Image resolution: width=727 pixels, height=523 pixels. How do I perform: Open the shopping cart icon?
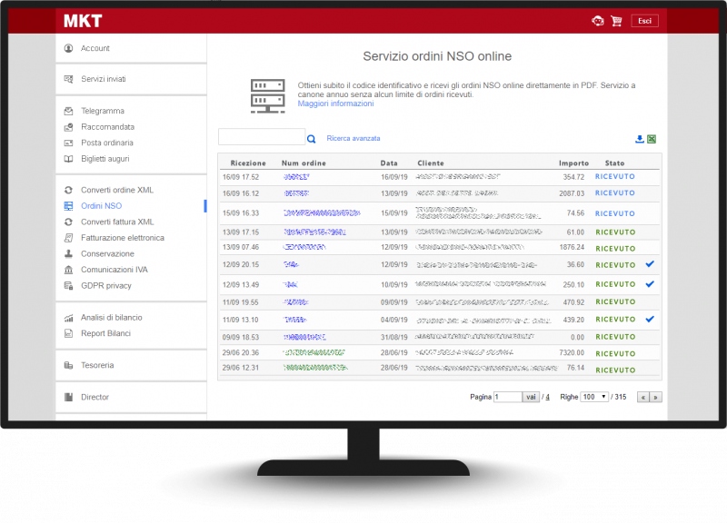(616, 21)
